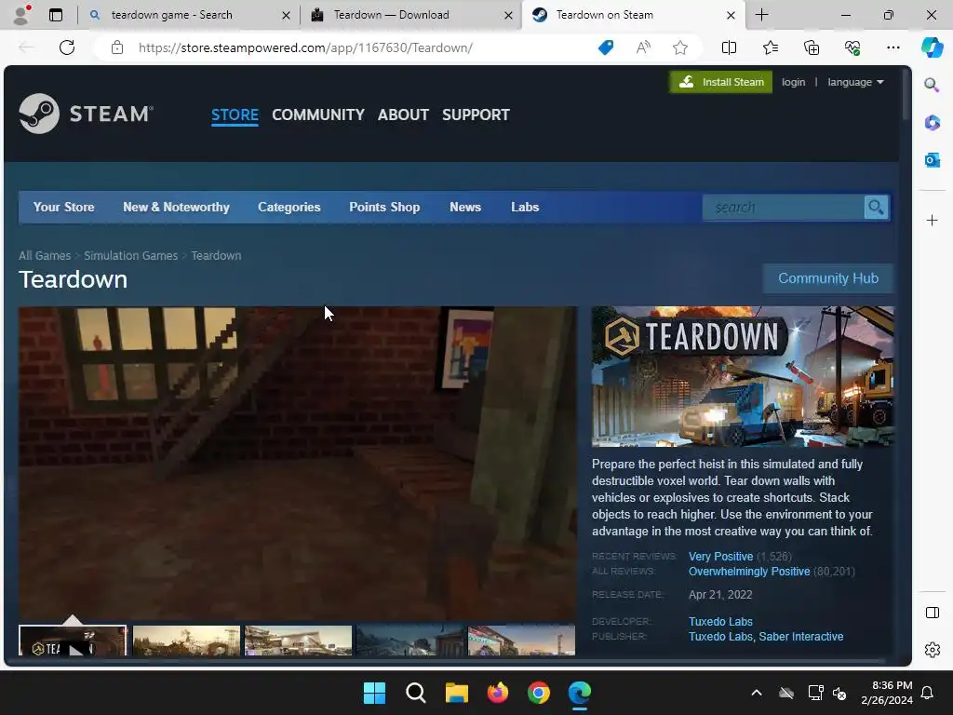Open the SUPPORT page
The height and width of the screenshot is (715, 953).
[476, 115]
